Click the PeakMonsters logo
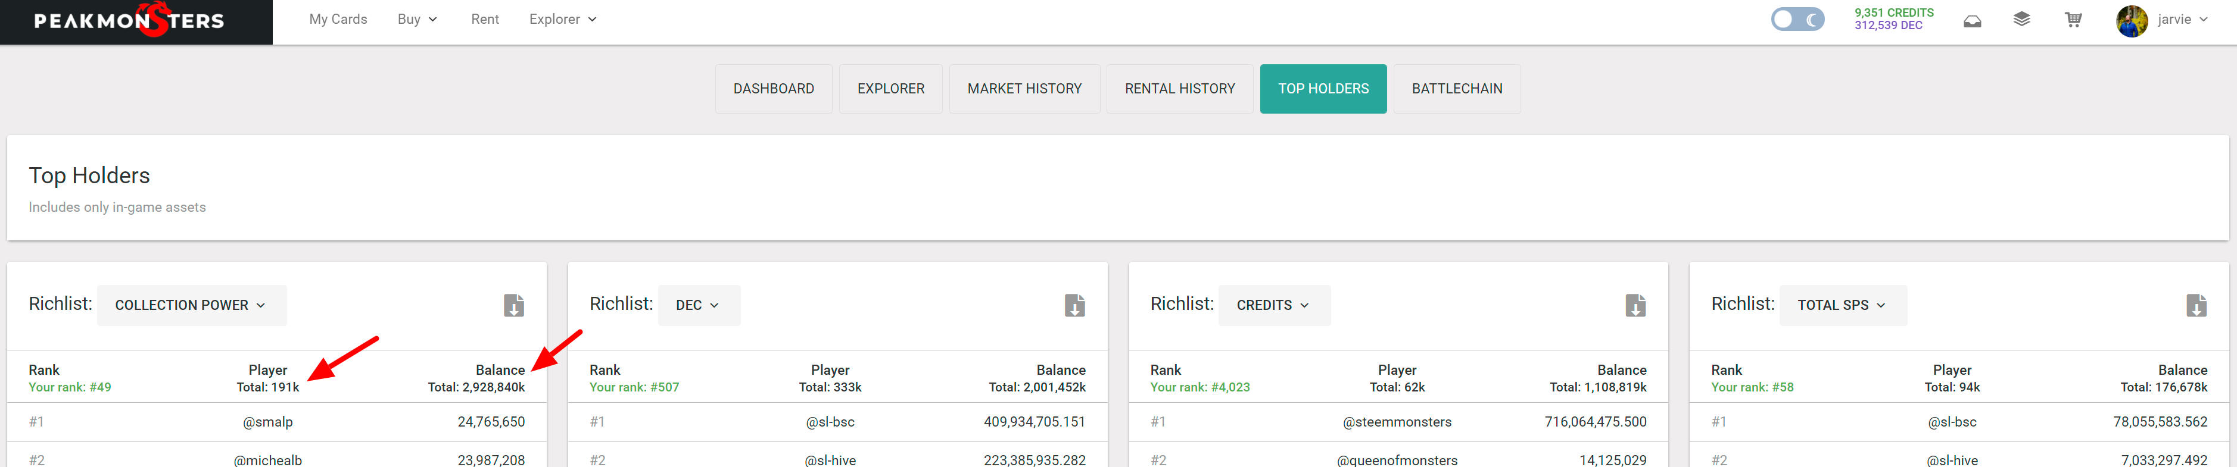Screen dimensions: 2237x467 coord(129,20)
